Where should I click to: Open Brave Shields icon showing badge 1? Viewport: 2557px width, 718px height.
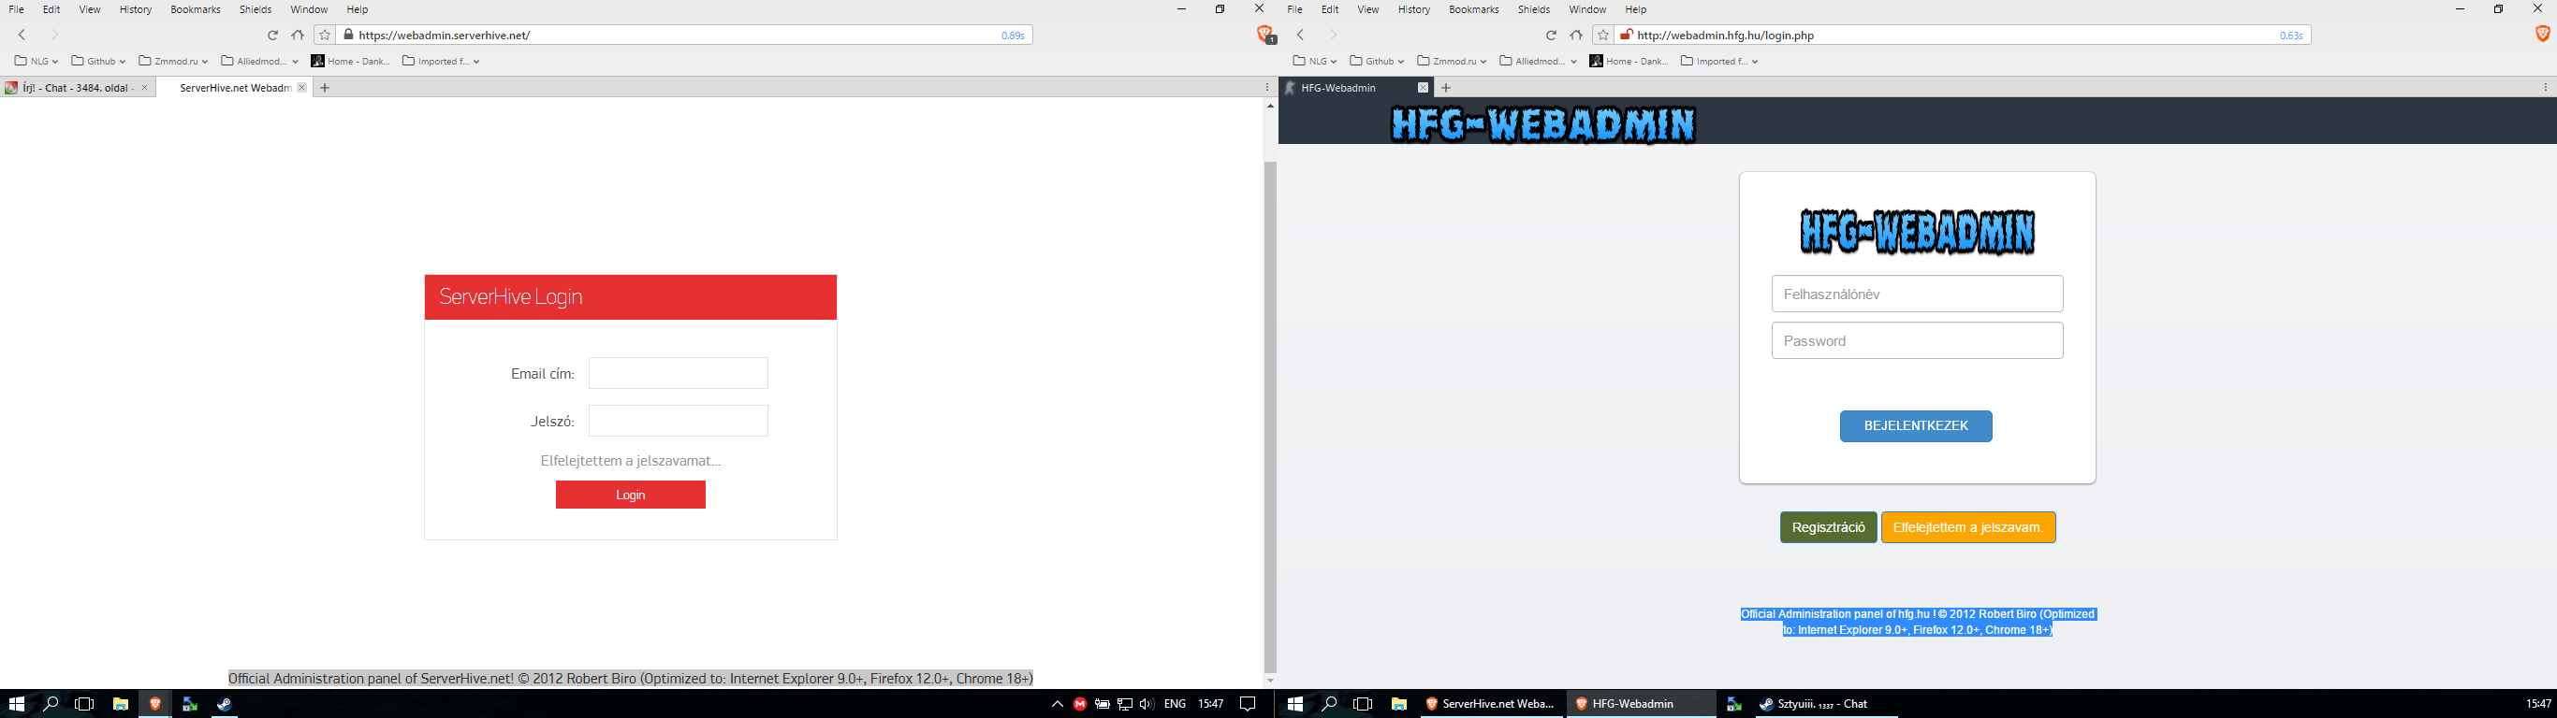[x=1265, y=35]
